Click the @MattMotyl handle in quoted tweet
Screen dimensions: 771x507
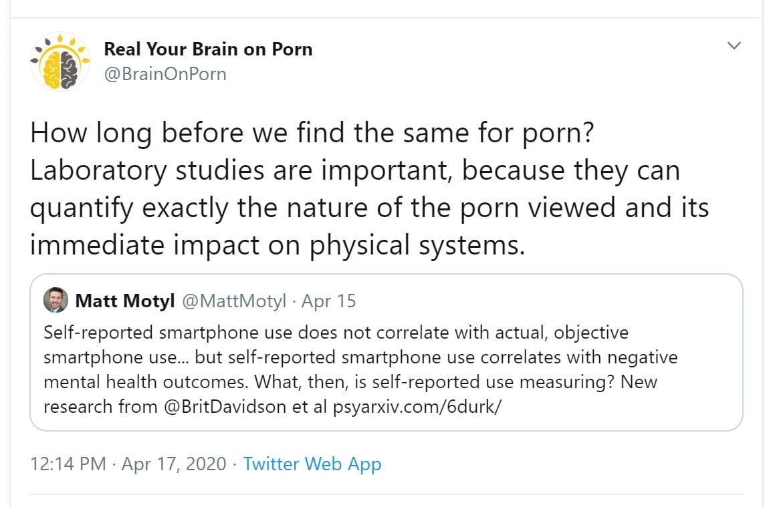[234, 301]
